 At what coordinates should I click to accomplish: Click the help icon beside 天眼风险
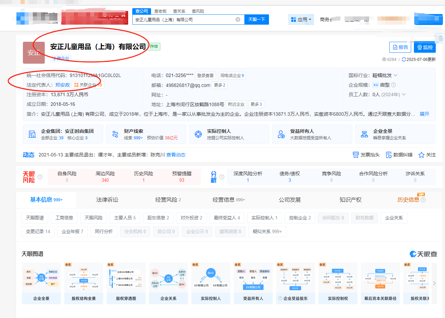(x=40, y=177)
